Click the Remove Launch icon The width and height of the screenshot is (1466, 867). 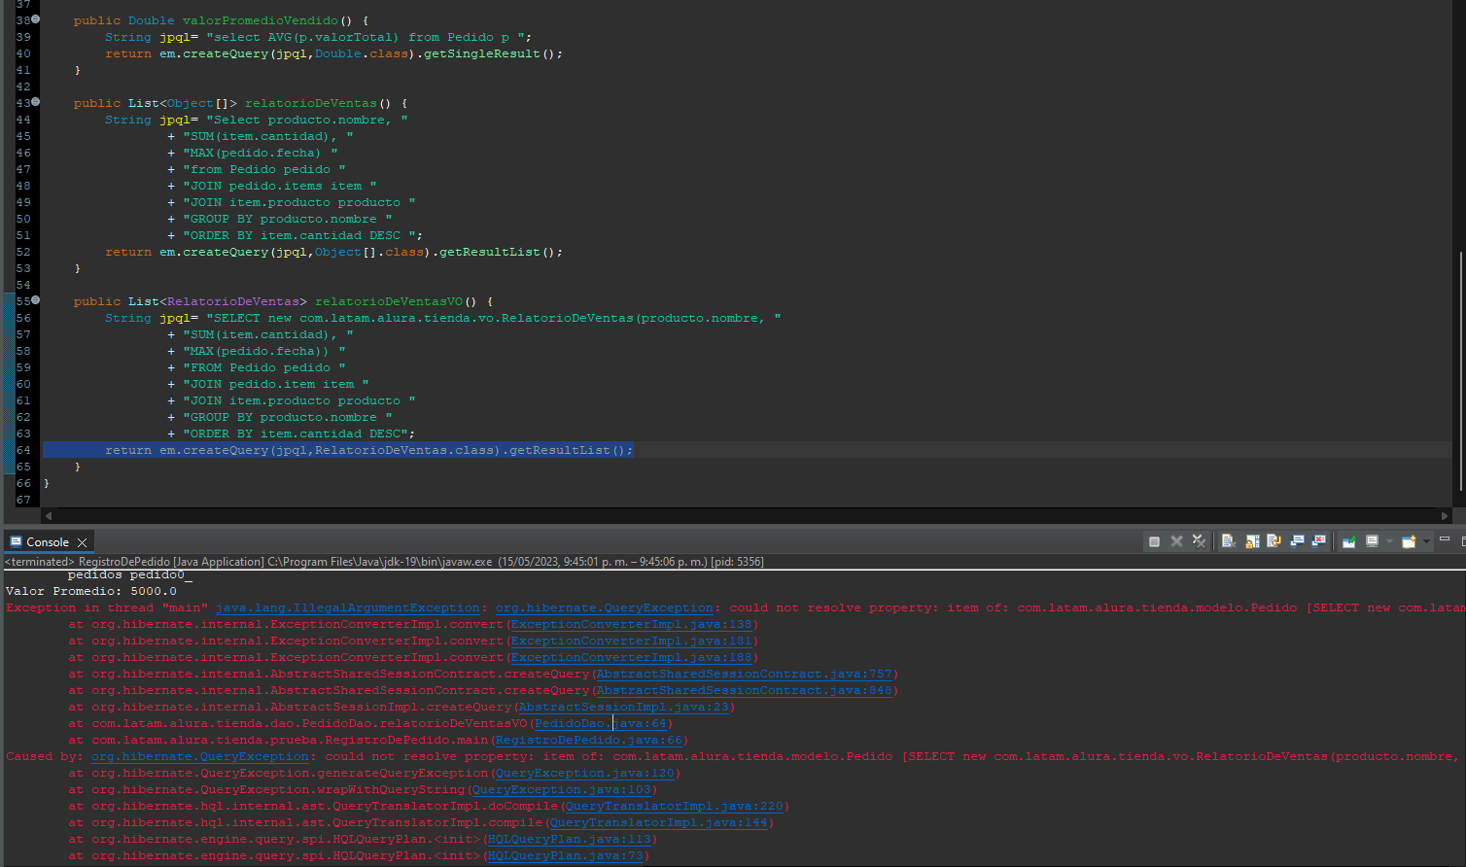[x=1176, y=541]
